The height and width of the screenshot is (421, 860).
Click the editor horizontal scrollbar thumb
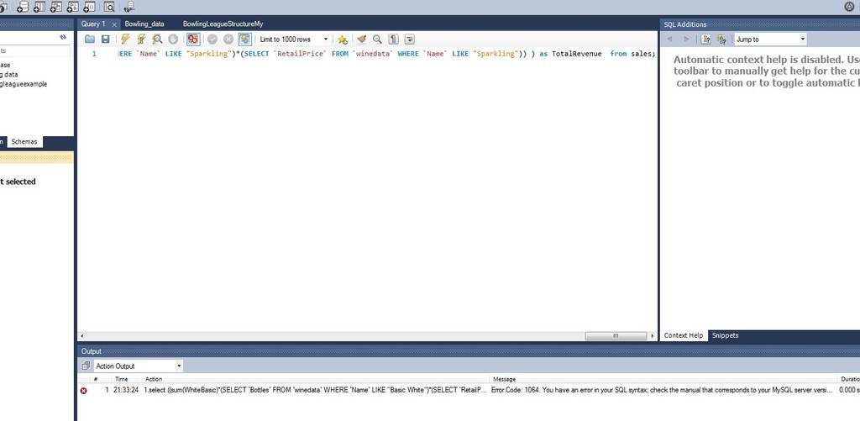(616, 336)
